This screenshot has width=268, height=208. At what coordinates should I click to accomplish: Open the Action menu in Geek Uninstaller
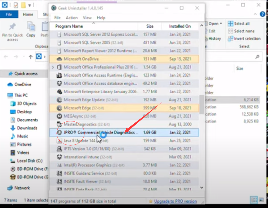click(x=72, y=18)
